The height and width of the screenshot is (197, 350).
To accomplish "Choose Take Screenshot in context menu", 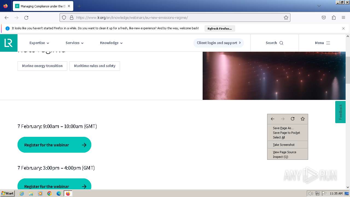I will click(x=288, y=145).
